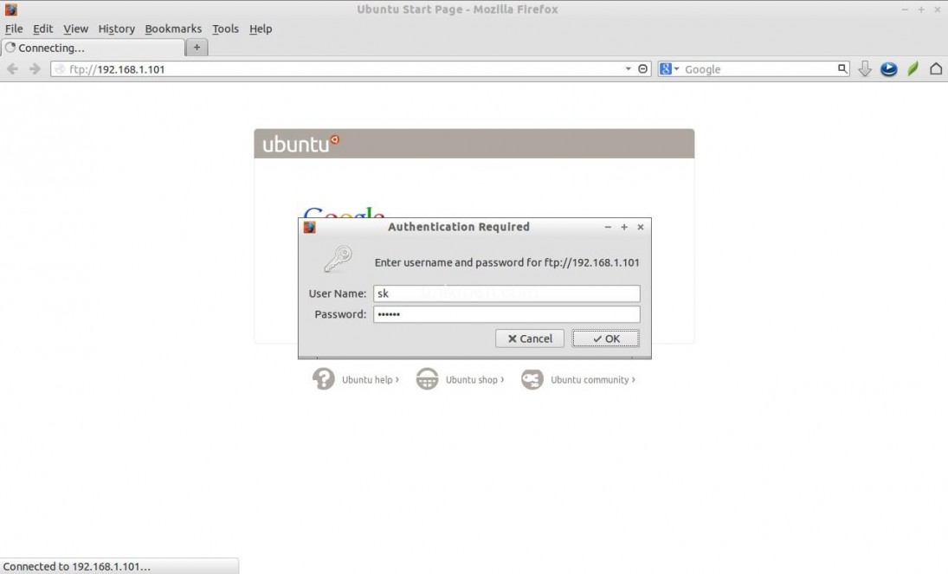Open the File menu

(14, 29)
